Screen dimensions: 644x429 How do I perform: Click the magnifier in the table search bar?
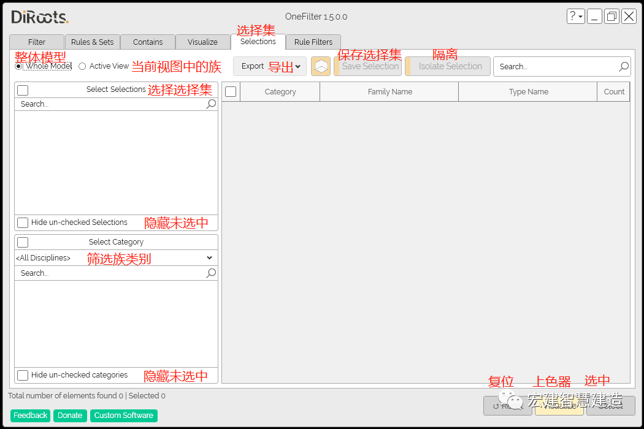pyautogui.click(x=623, y=66)
